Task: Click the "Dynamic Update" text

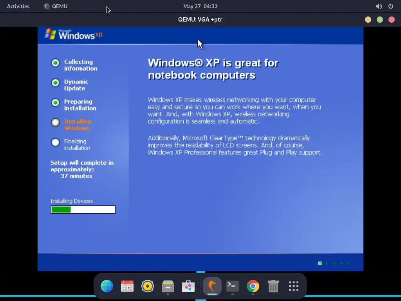Action: click(76, 85)
